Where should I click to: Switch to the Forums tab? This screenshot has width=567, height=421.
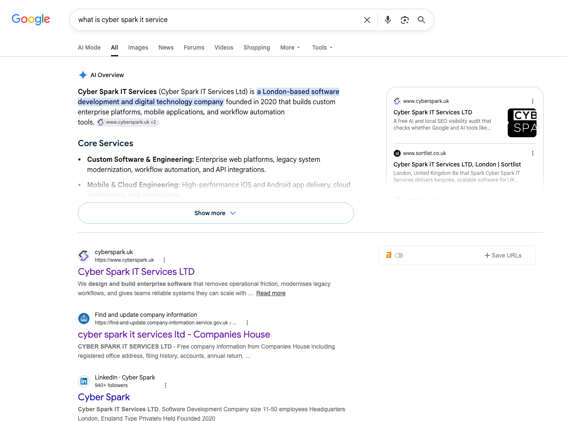[194, 47]
